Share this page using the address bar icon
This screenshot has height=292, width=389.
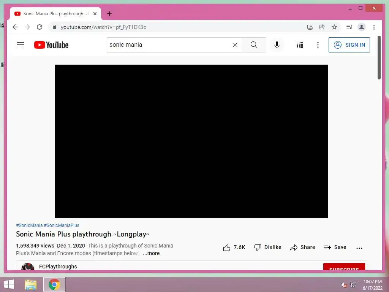pyautogui.click(x=322, y=27)
